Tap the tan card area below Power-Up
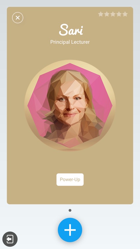 click(x=70, y=195)
